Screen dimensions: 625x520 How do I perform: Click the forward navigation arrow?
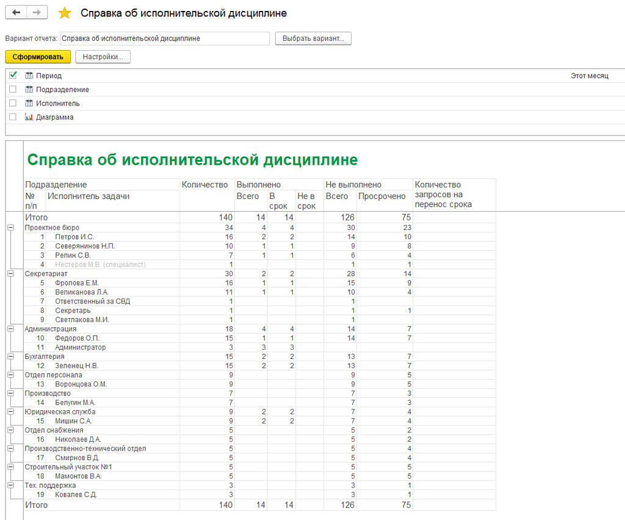pos(37,13)
